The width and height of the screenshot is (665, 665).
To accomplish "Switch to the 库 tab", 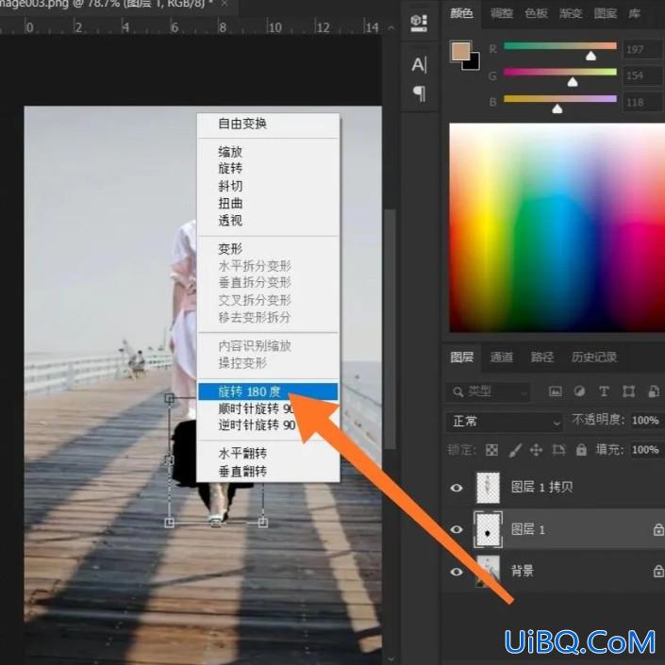I will [x=635, y=13].
